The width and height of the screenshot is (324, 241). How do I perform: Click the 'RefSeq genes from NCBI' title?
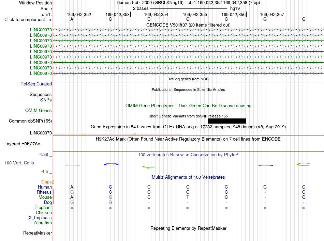coord(188,79)
